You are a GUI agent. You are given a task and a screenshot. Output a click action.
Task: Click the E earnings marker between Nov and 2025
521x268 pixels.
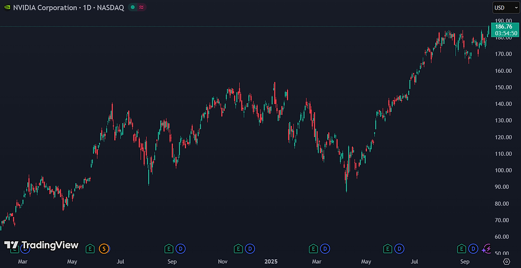coord(238,248)
